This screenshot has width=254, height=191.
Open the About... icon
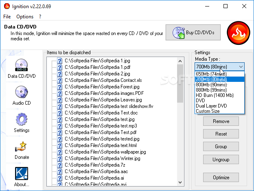pyautogui.click(x=22, y=173)
